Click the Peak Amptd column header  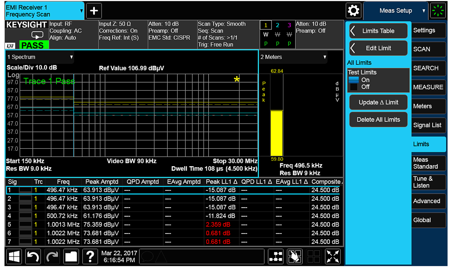pos(102,182)
